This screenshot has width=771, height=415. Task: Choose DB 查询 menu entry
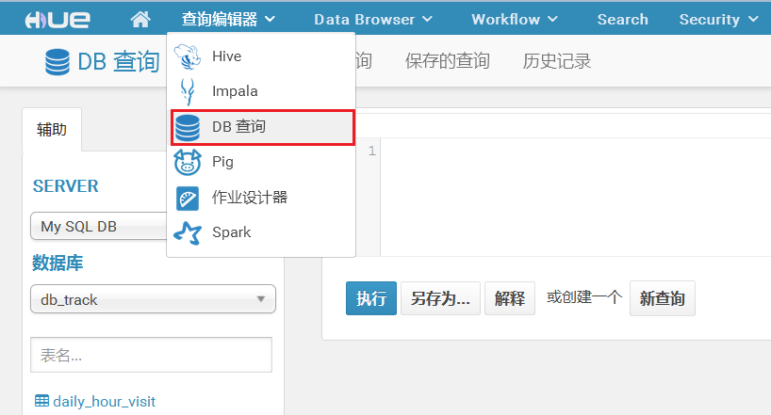click(x=263, y=127)
